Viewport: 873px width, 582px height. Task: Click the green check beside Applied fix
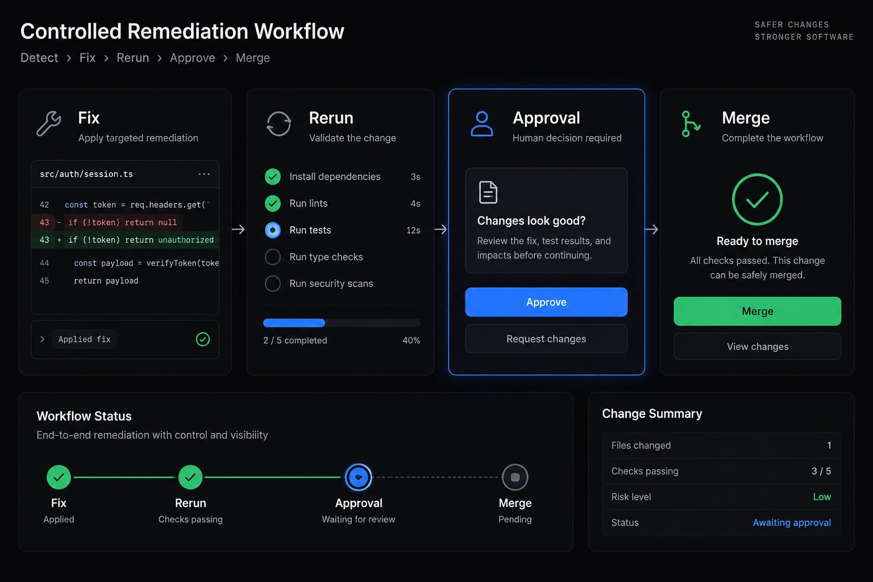pyautogui.click(x=203, y=339)
